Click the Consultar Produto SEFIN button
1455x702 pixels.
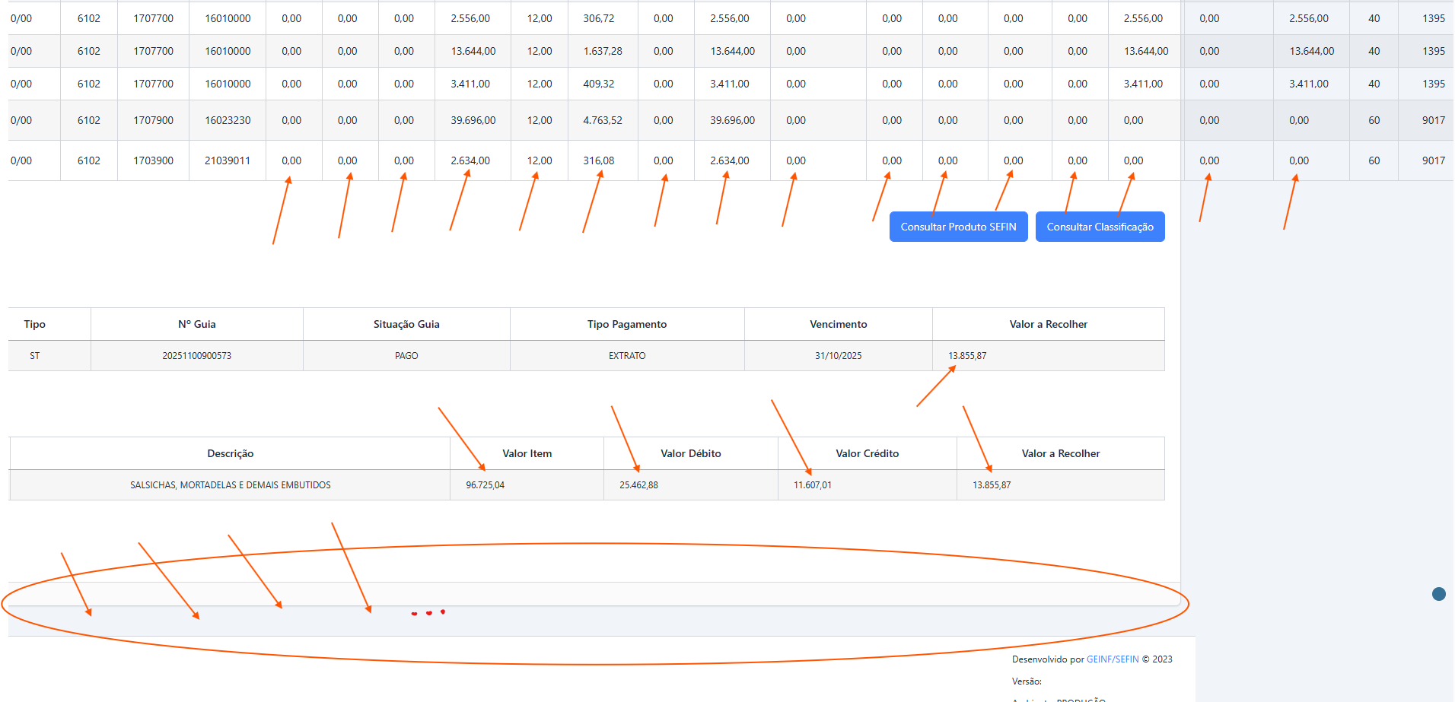[x=958, y=227]
